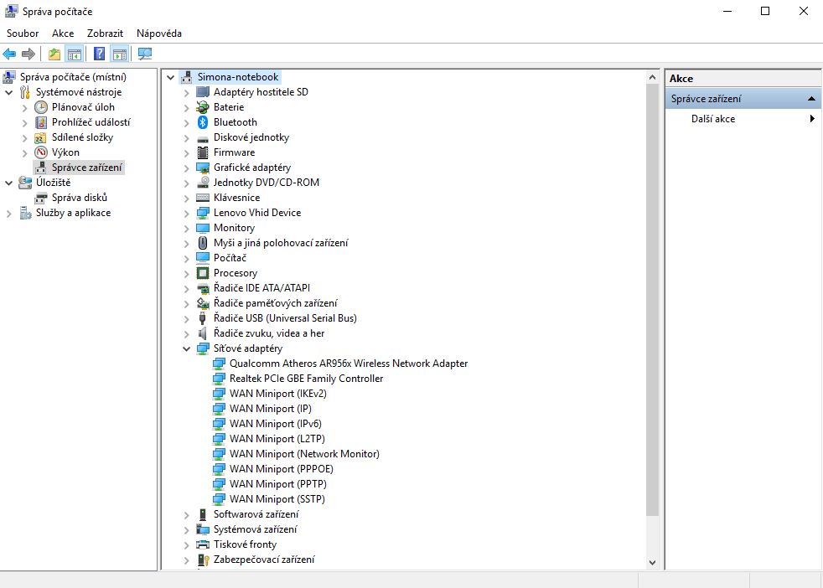Click the Up one level folder icon
Screen dimensions: 823x588
[x=54, y=54]
